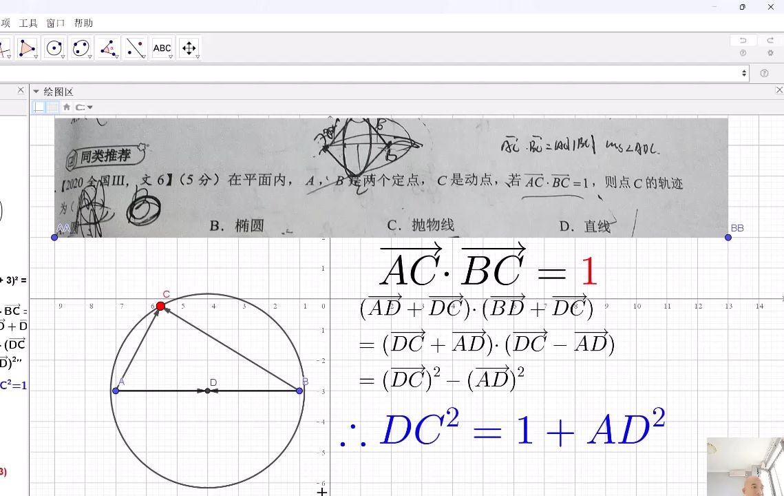Toggle axes display in style bar
Viewport: 784px width, 496px height.
click(x=39, y=107)
